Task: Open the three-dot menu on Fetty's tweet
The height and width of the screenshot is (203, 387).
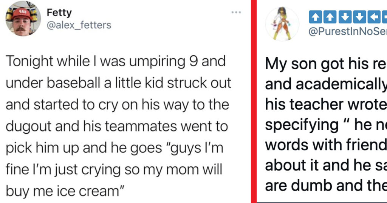Action: [x=236, y=12]
